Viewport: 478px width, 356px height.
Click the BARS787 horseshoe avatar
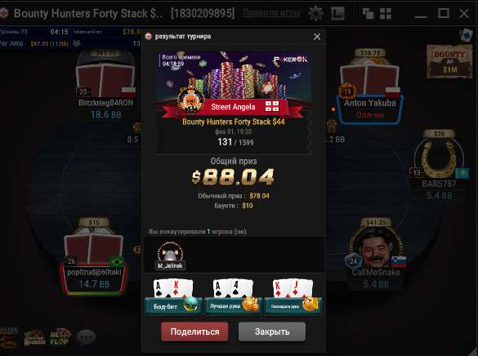pyautogui.click(x=439, y=159)
